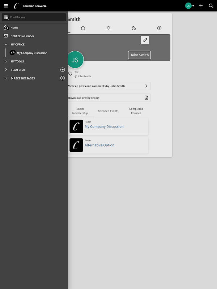Click the Alternative Option room thumbnail
Screen dimensions: 217x289
76,145
